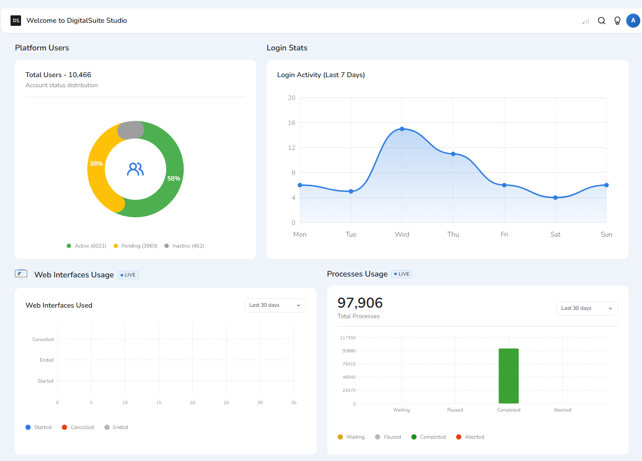Click the DS DigitalSuite logo icon
The image size is (642, 461).
pos(16,21)
